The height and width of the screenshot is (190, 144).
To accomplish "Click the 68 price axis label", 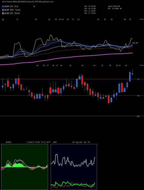I will tap(138, 117).
